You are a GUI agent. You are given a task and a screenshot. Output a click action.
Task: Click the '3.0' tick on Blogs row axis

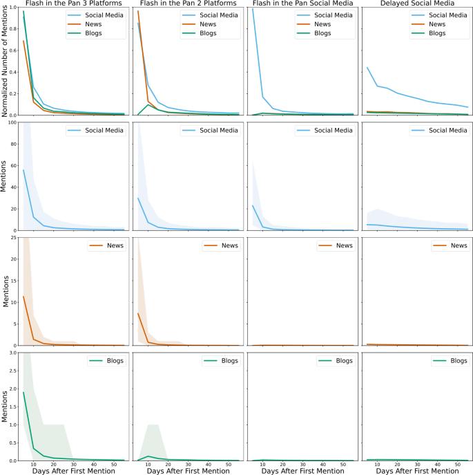[13, 353]
